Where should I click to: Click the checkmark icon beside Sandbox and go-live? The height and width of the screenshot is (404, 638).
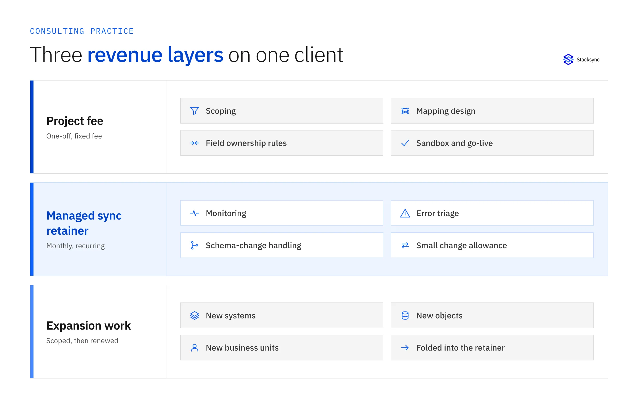click(405, 143)
